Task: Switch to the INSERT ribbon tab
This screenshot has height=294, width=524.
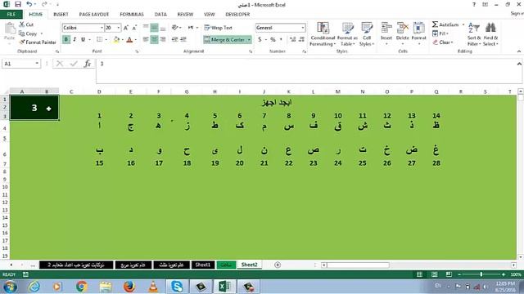Action: point(61,15)
